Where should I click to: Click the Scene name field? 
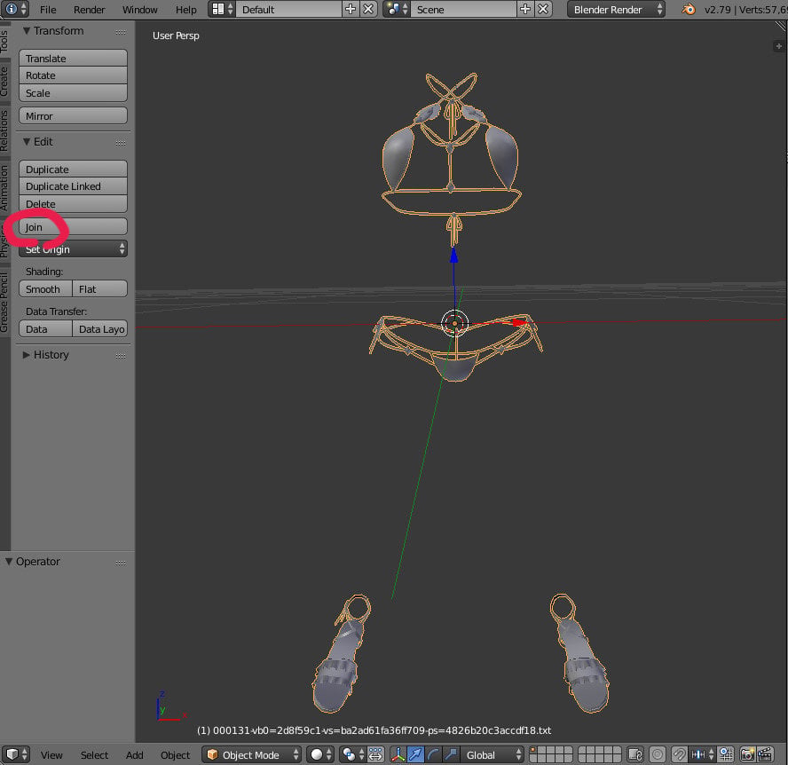coord(463,9)
